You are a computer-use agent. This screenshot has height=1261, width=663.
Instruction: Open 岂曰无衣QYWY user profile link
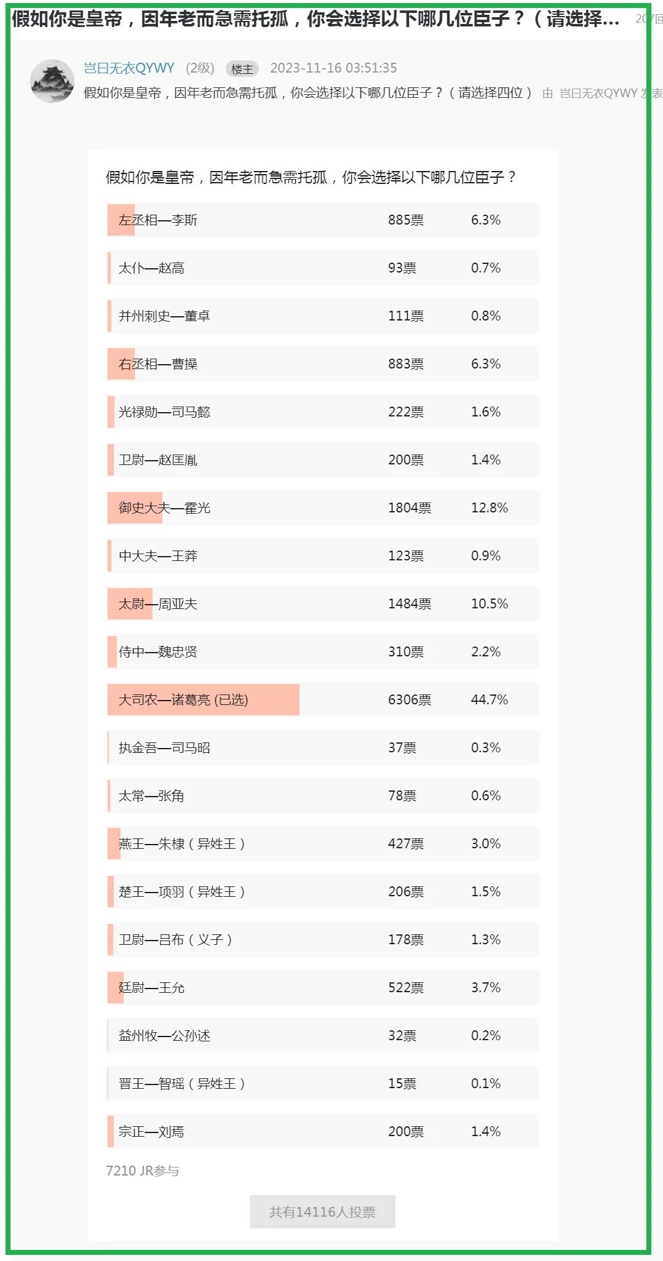pyautogui.click(x=129, y=68)
